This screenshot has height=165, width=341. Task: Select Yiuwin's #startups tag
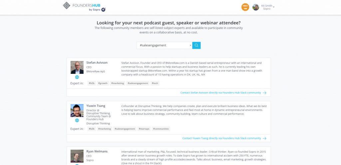coord(144,129)
